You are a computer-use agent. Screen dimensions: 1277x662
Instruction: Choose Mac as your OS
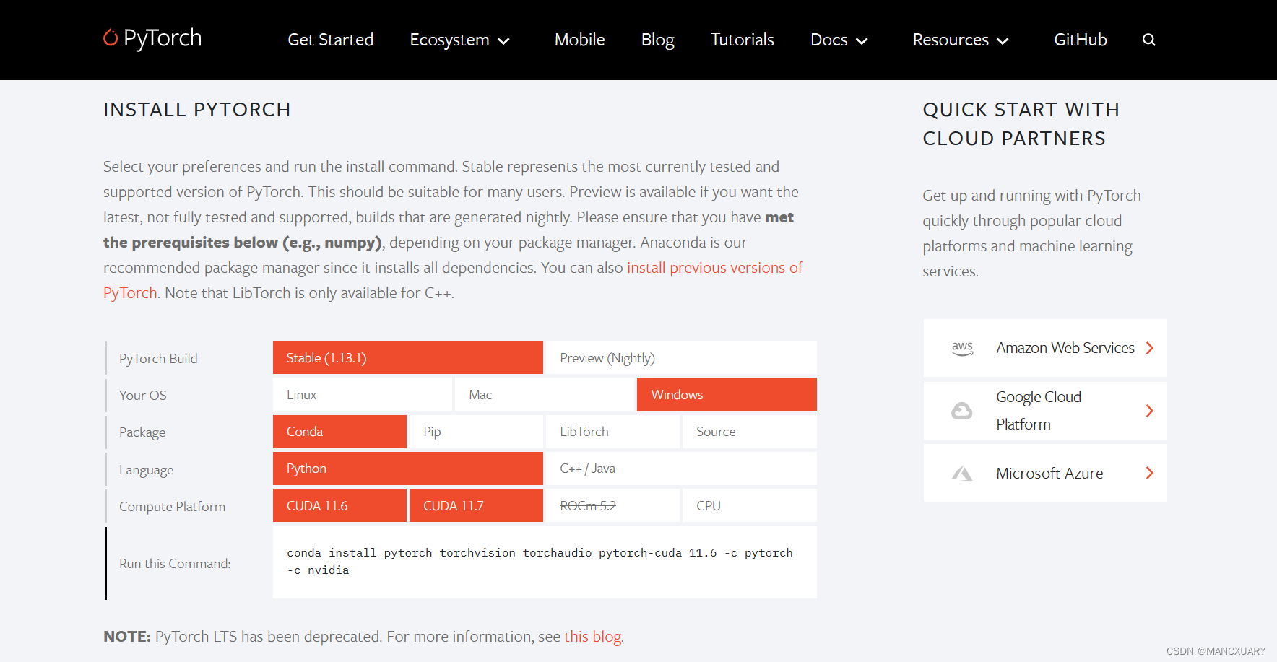(545, 394)
